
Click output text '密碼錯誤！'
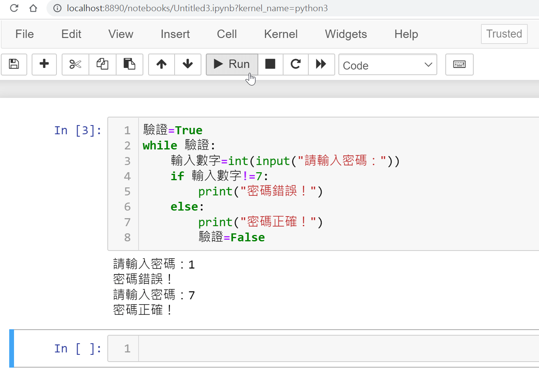point(143,279)
